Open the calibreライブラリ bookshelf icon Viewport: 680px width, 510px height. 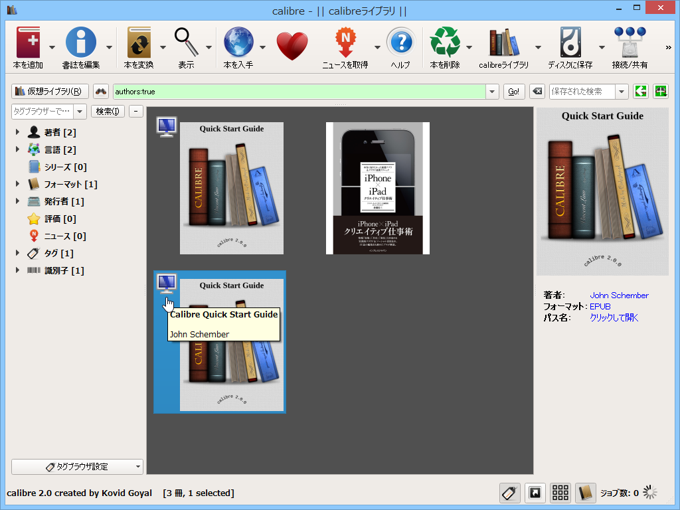(x=504, y=42)
